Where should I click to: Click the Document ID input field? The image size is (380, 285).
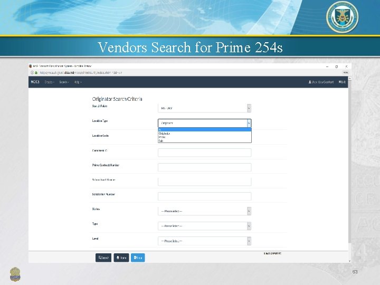coord(205,153)
